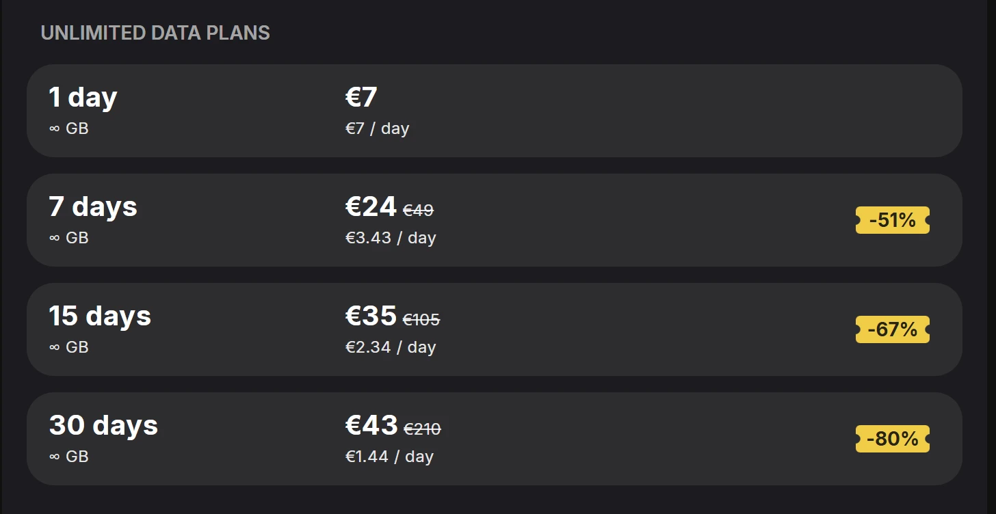Pick the 15 days unlimited plan

(x=494, y=329)
